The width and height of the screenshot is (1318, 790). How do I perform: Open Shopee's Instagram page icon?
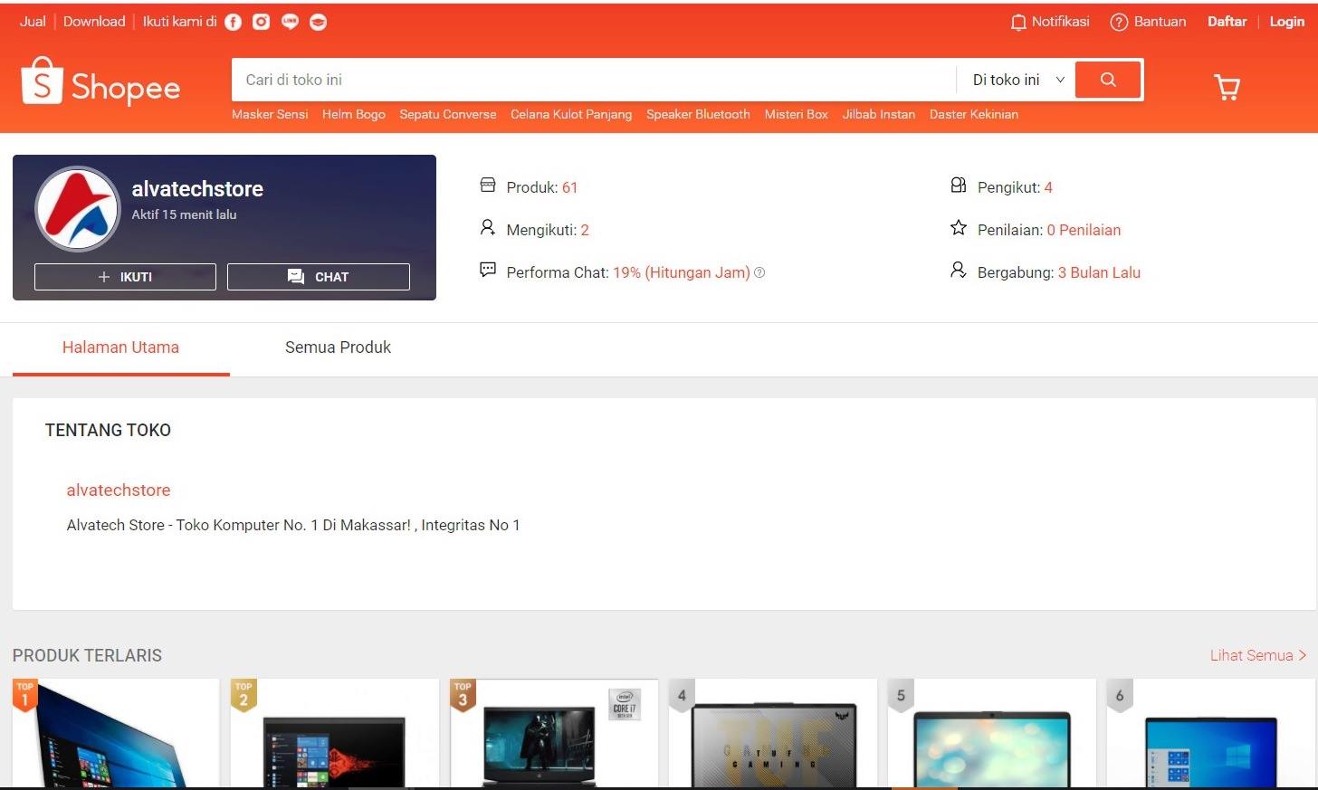(x=261, y=22)
